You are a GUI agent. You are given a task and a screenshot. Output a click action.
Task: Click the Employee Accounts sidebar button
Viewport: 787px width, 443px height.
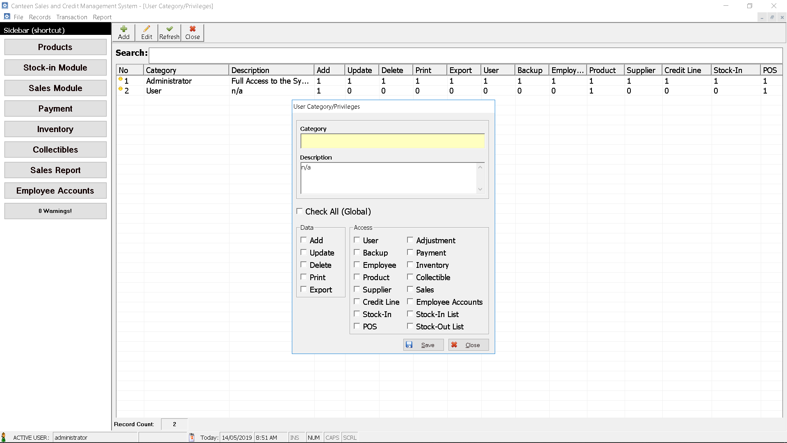55,190
